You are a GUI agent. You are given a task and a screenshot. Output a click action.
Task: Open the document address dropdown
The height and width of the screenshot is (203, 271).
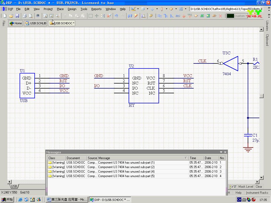coord(261,9)
